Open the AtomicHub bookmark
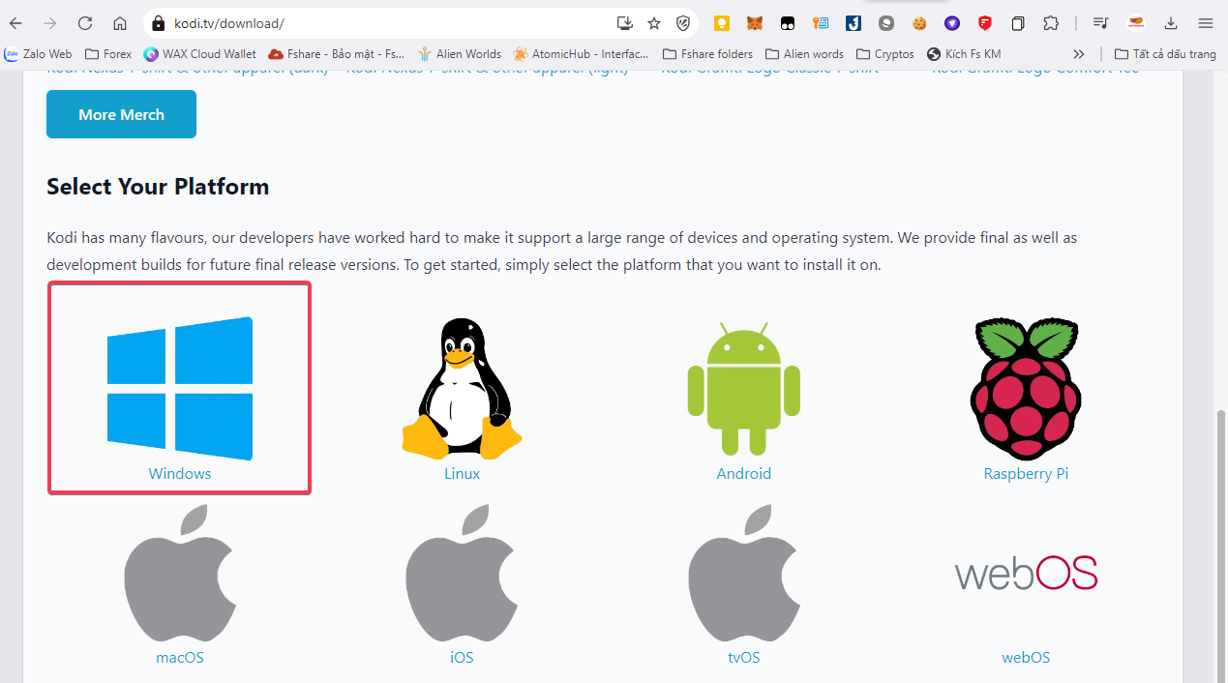This screenshot has width=1228, height=683. (582, 54)
